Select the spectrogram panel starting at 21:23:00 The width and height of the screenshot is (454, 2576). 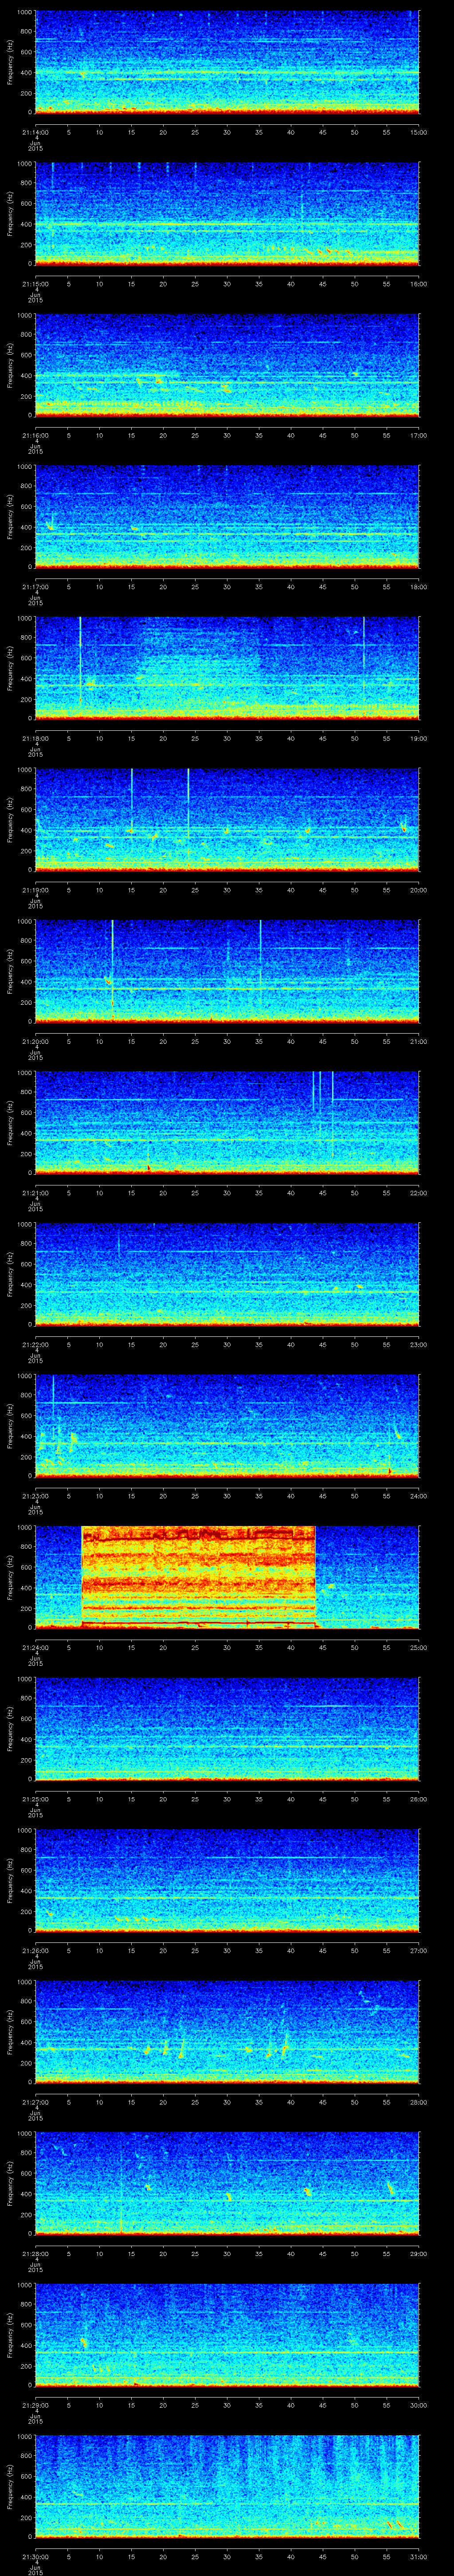point(227,1425)
